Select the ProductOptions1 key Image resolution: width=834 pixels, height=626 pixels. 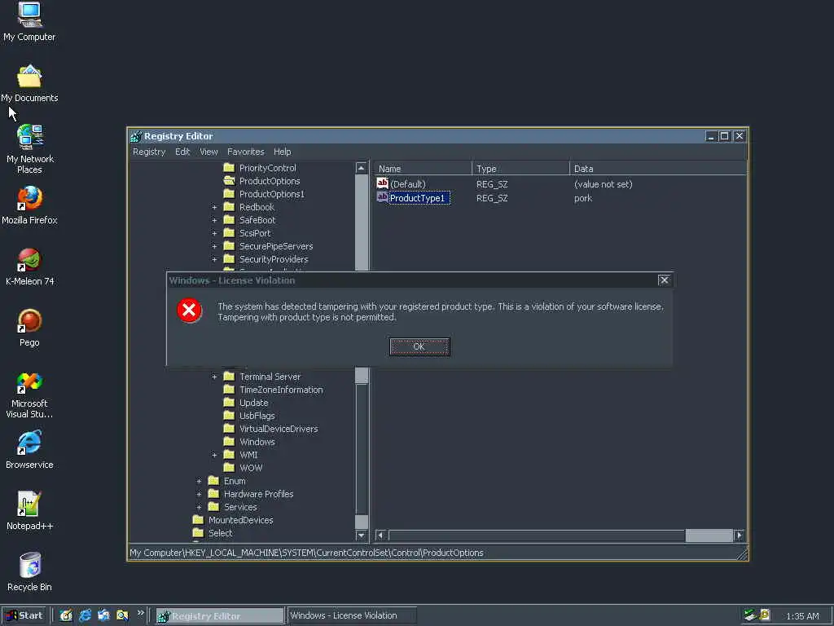click(272, 194)
